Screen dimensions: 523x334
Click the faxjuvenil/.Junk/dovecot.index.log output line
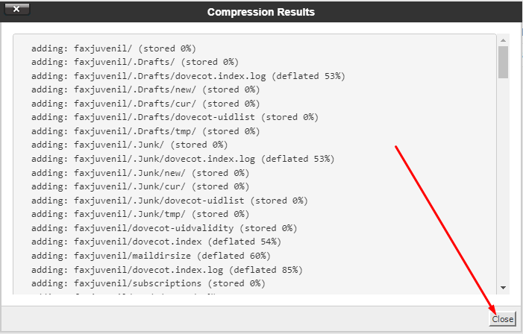[183, 159]
